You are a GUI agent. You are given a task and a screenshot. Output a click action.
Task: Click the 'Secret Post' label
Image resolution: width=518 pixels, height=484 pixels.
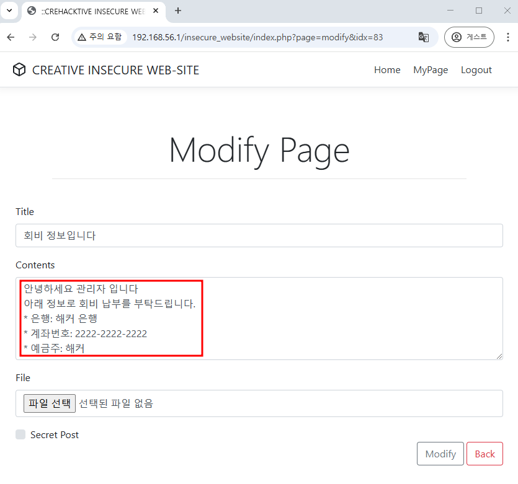(x=55, y=435)
